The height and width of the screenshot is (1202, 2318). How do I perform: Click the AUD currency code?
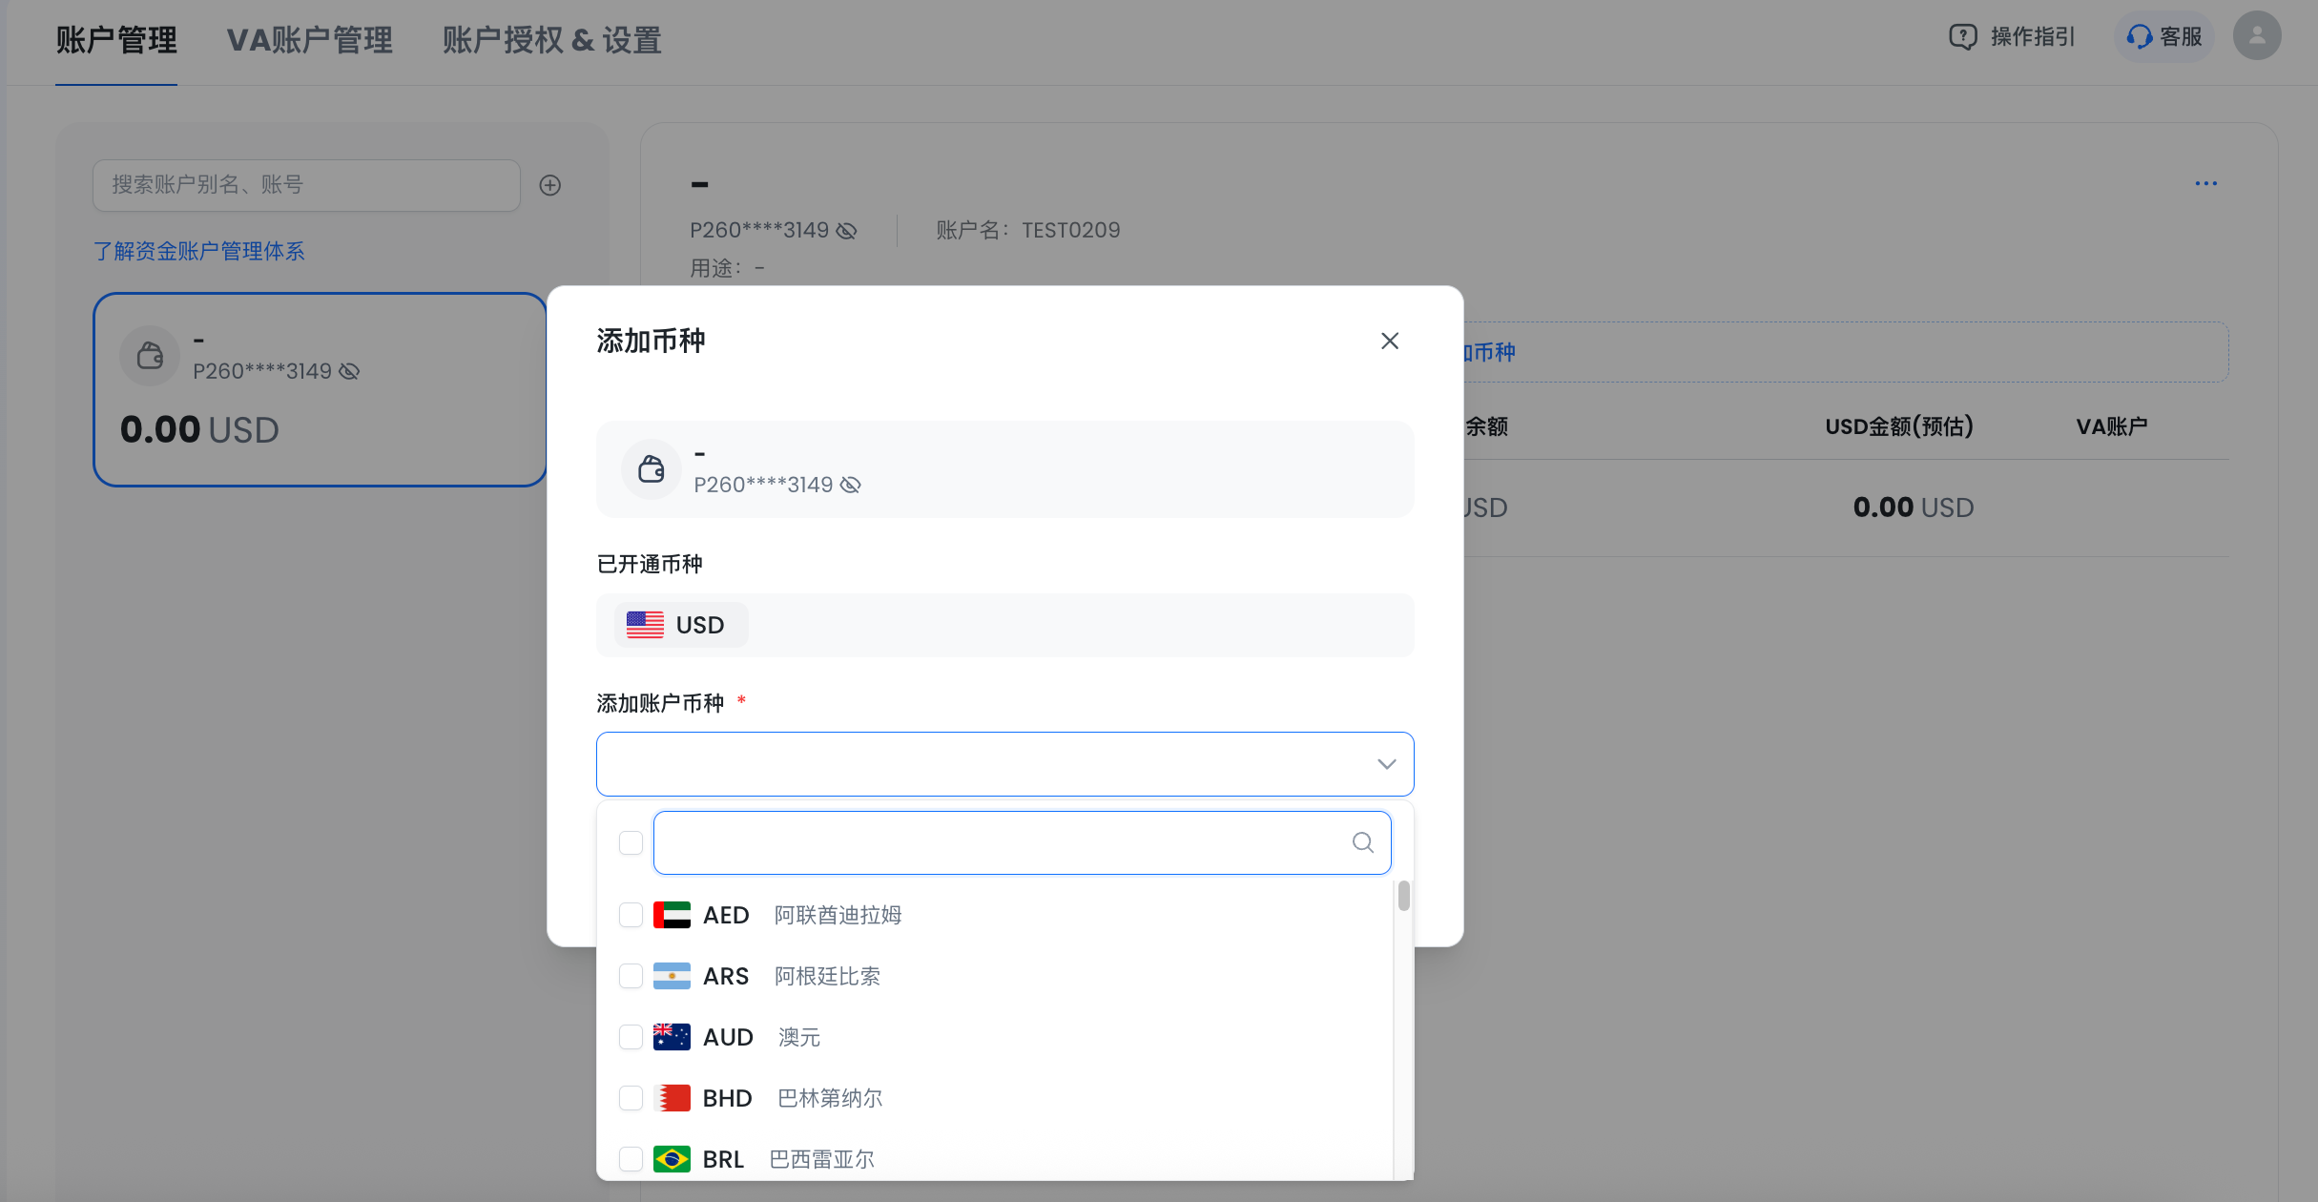click(728, 1037)
